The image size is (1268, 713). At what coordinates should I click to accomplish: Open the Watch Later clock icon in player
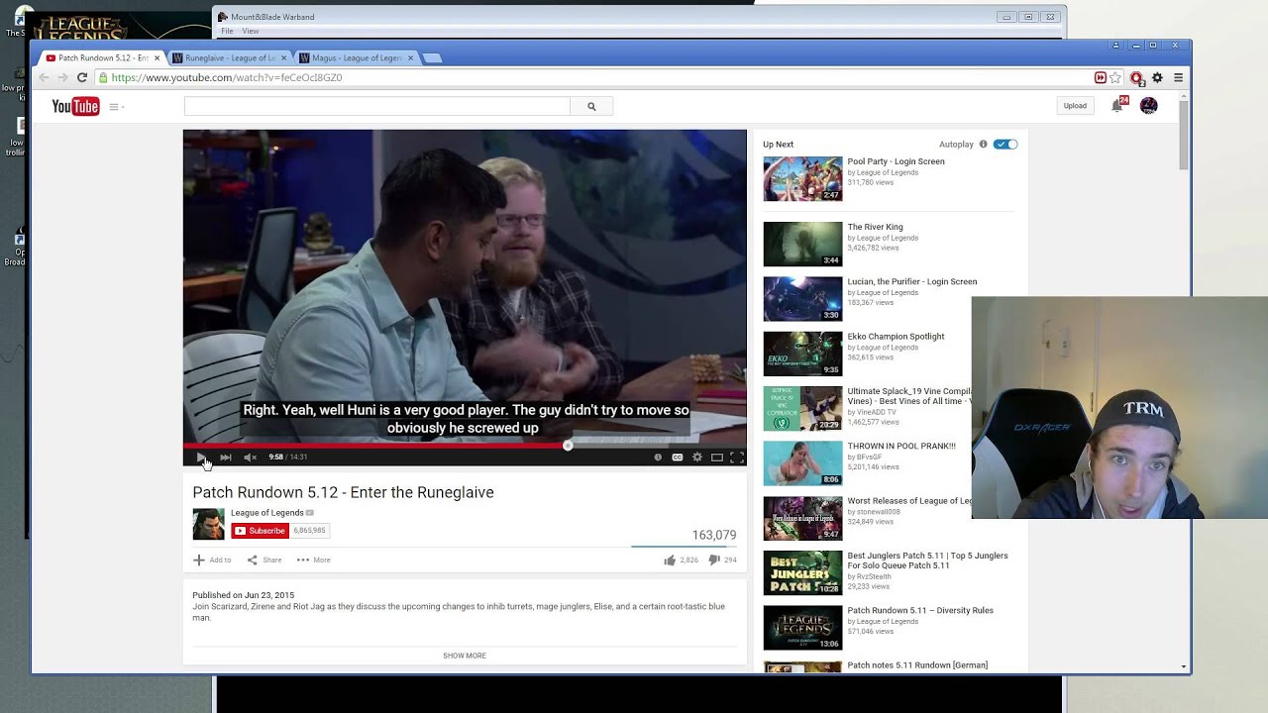(x=658, y=458)
